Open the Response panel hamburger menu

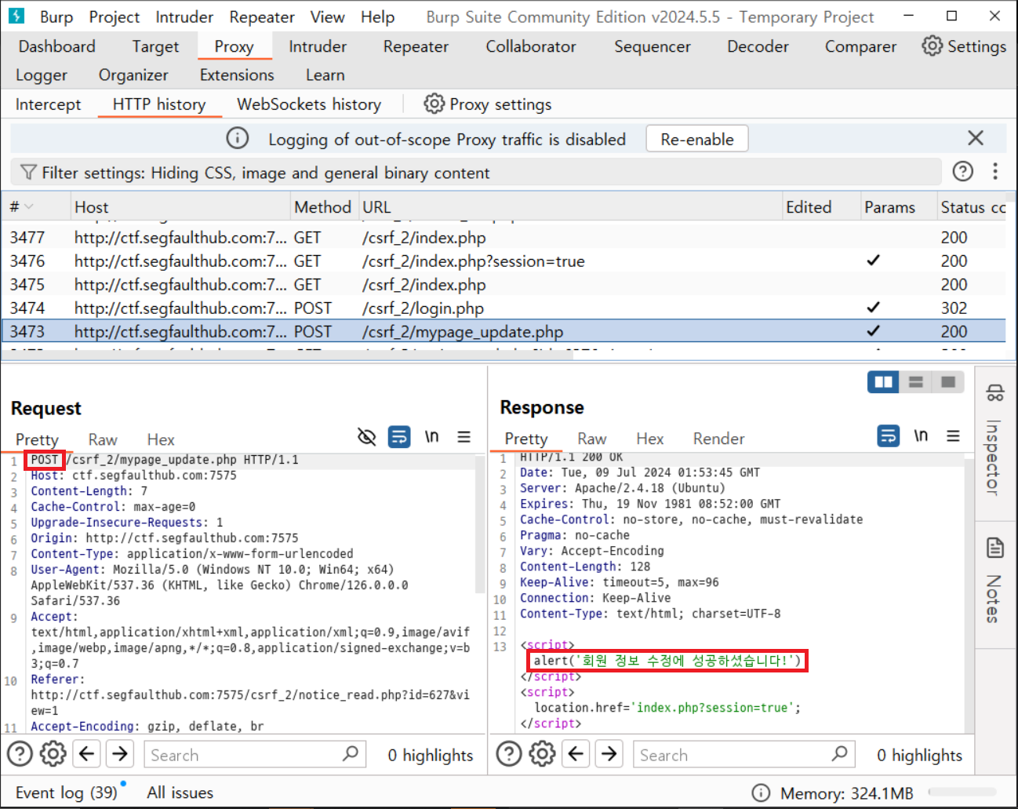[953, 435]
